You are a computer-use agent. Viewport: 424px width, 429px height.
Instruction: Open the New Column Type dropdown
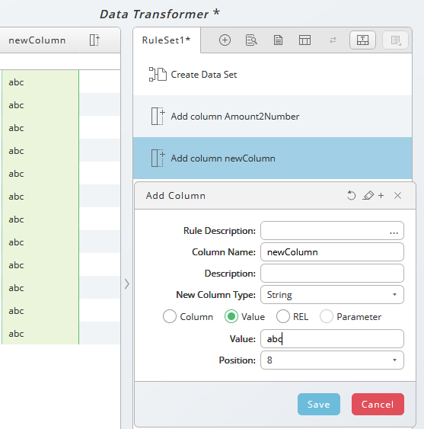pyautogui.click(x=332, y=295)
